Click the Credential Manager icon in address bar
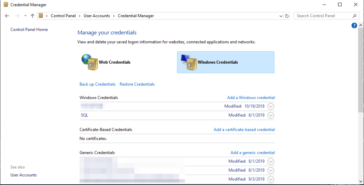This screenshot has width=364, height=185. click(x=41, y=16)
